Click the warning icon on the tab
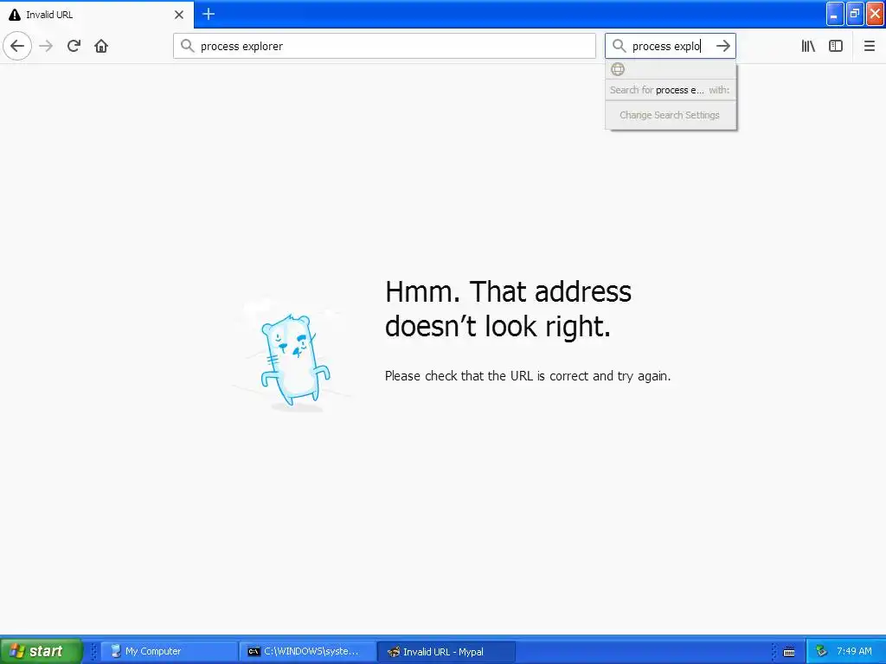 (x=15, y=15)
